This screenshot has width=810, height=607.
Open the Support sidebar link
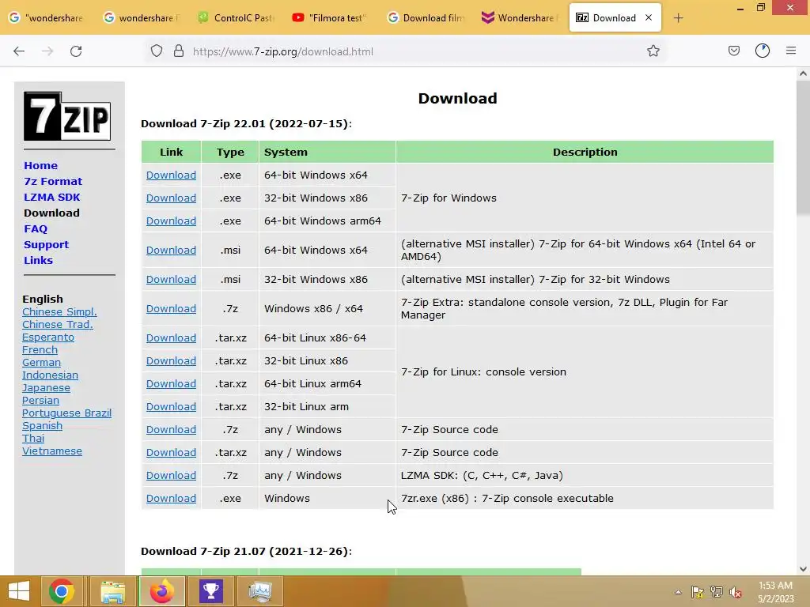click(47, 245)
